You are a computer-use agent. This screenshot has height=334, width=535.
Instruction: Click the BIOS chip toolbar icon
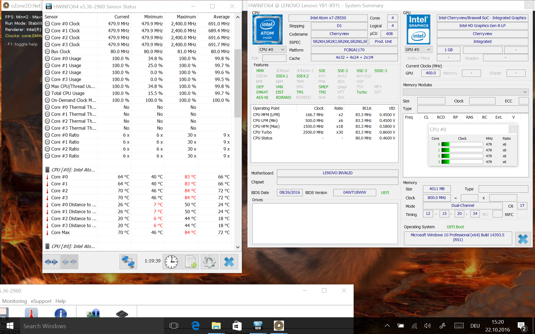click(x=122, y=313)
